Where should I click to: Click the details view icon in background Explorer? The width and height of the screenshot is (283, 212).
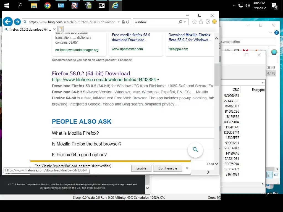(x=270, y=175)
